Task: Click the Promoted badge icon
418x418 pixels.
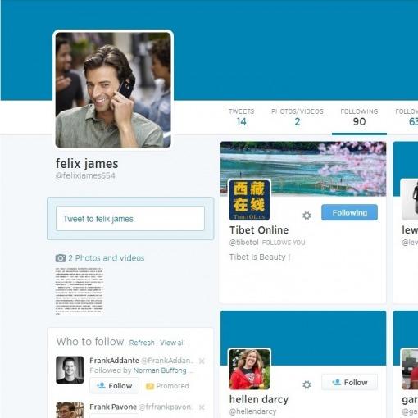Action: click(150, 386)
